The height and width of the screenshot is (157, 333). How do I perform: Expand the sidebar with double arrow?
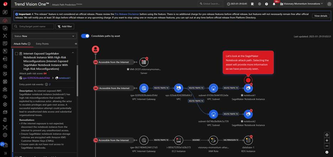(x=5, y=153)
